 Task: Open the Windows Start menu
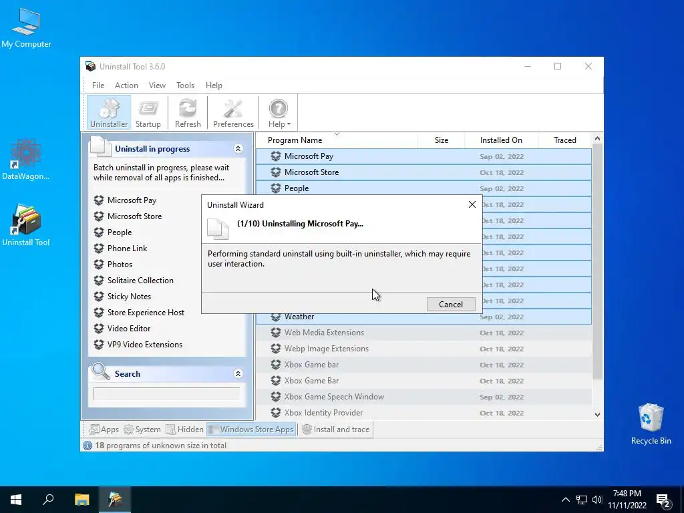(x=16, y=500)
